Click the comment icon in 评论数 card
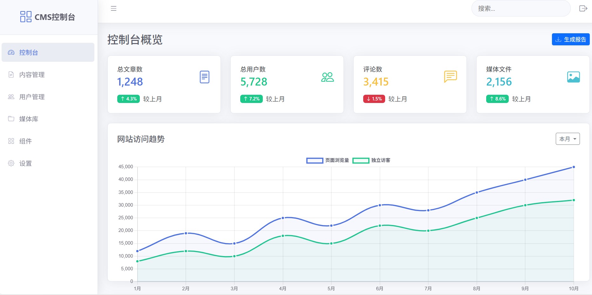592x295 pixels. pyautogui.click(x=450, y=77)
